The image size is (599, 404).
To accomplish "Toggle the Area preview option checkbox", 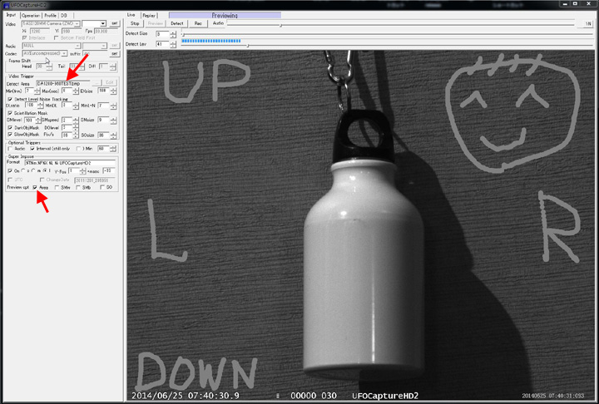I will (35, 188).
